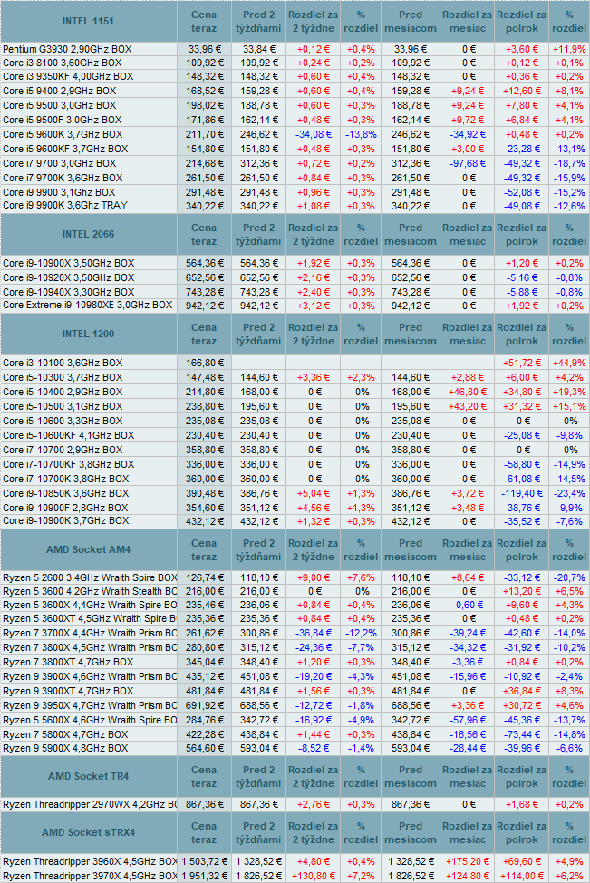Click the Core i5 9600K 3,7GHz BOX name
This screenshot has width=590, height=883.
coord(63,134)
